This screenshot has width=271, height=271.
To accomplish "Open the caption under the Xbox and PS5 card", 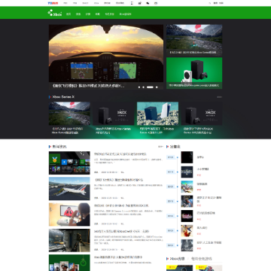I will pyautogui.click(x=157, y=130).
